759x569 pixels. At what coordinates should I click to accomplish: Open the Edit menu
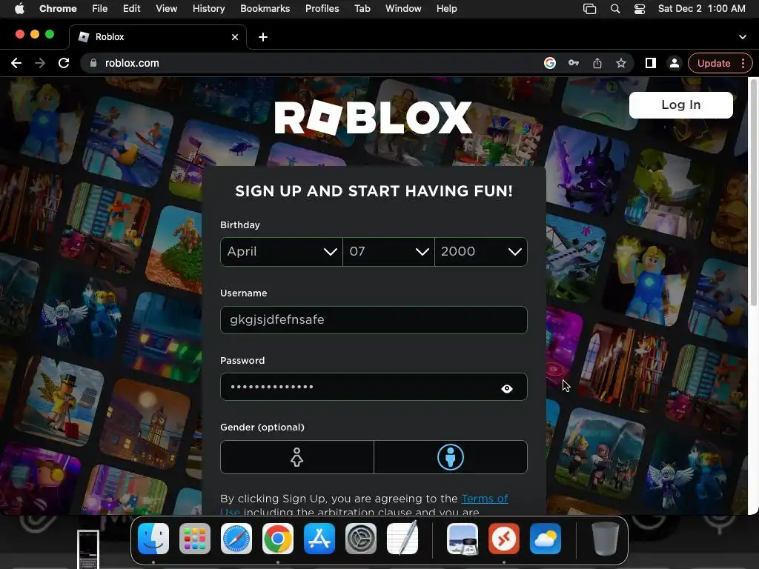pos(132,9)
